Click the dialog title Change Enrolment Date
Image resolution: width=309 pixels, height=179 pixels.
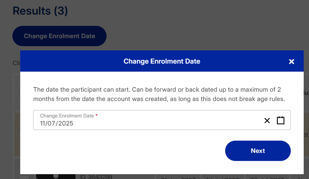point(162,61)
